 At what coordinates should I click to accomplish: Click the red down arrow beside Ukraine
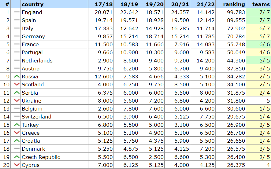click(17, 101)
